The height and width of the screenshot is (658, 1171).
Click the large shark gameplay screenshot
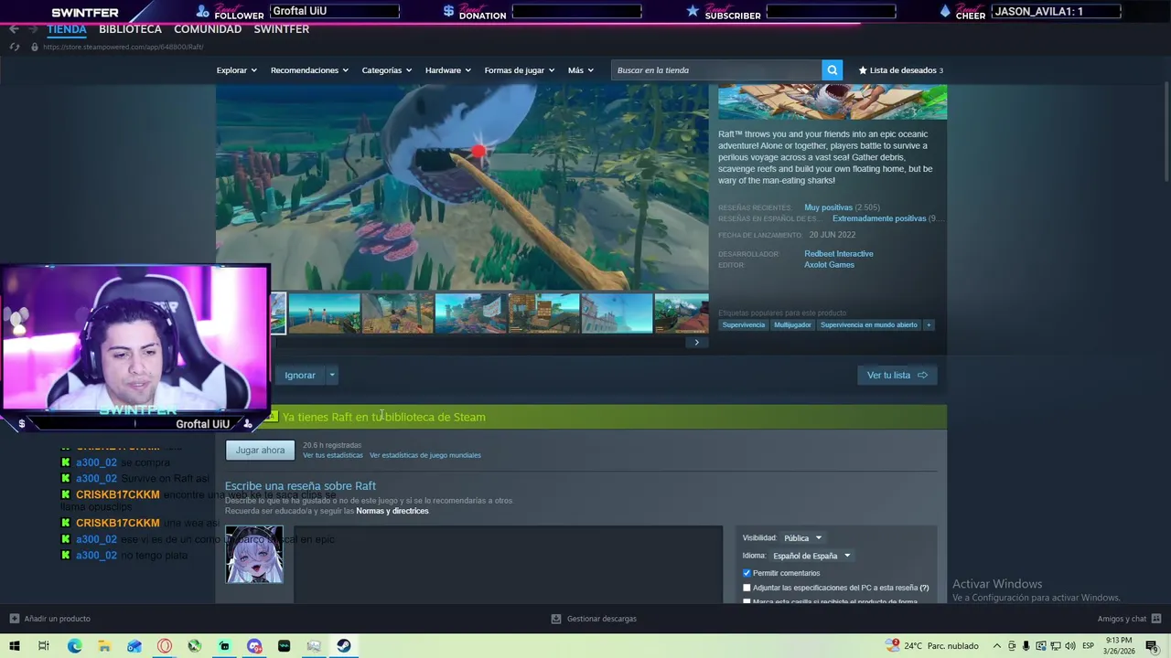pyautogui.click(x=462, y=187)
